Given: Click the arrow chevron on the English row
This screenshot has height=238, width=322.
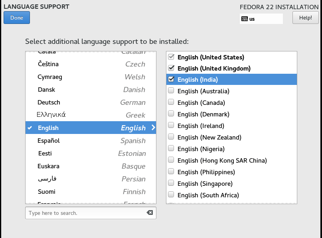Looking at the screenshot, I should pyautogui.click(x=153, y=128).
